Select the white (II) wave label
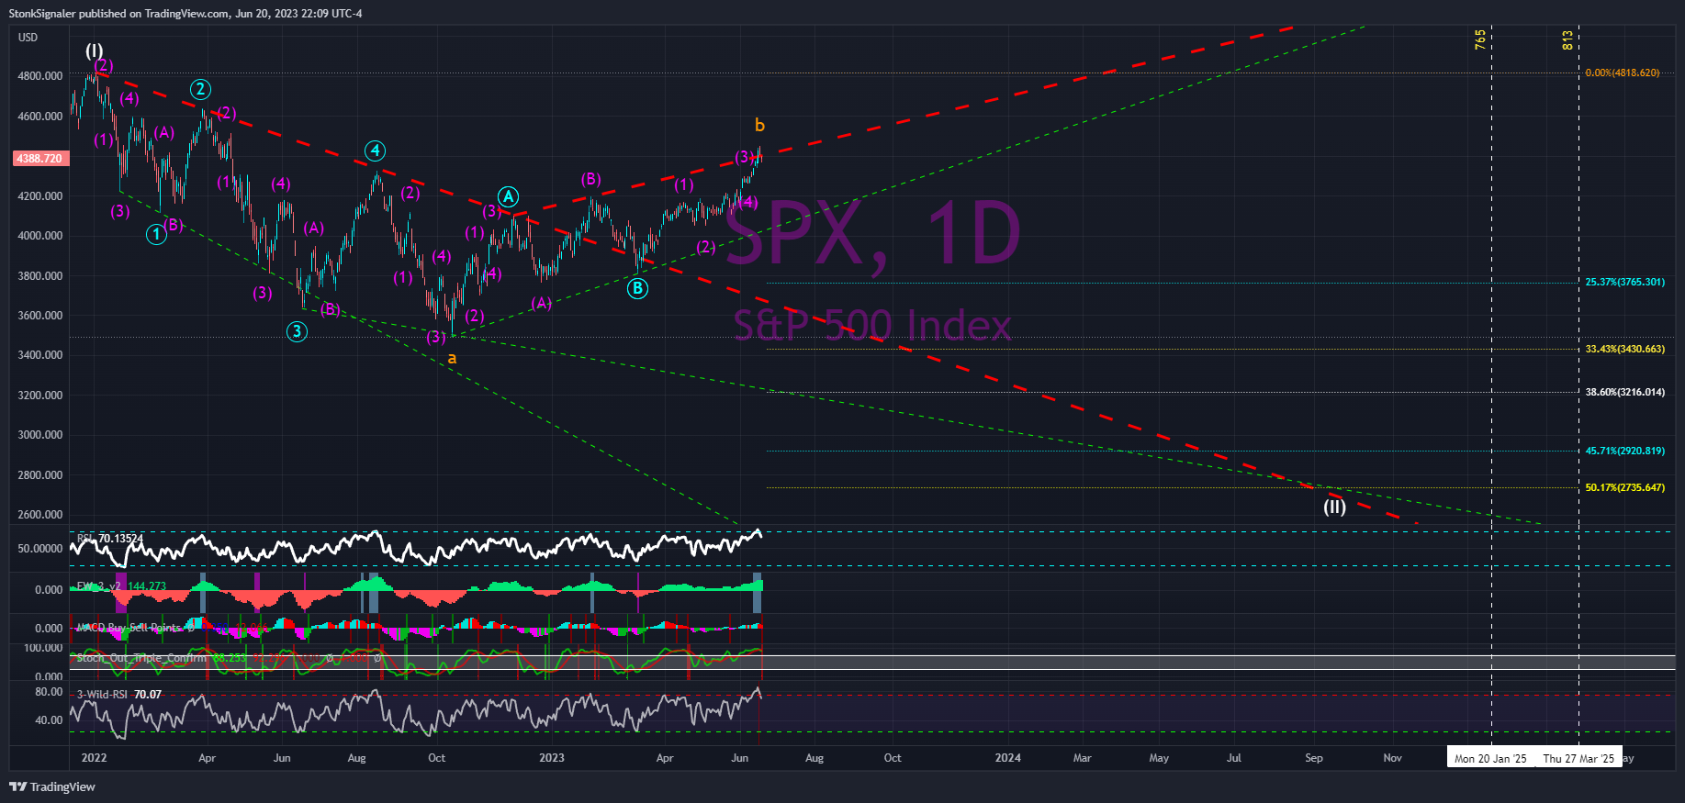Image resolution: width=1685 pixels, height=803 pixels. click(1334, 506)
